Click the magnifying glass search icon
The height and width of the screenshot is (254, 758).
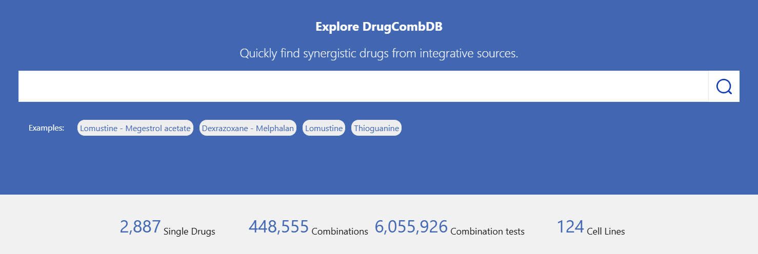724,87
